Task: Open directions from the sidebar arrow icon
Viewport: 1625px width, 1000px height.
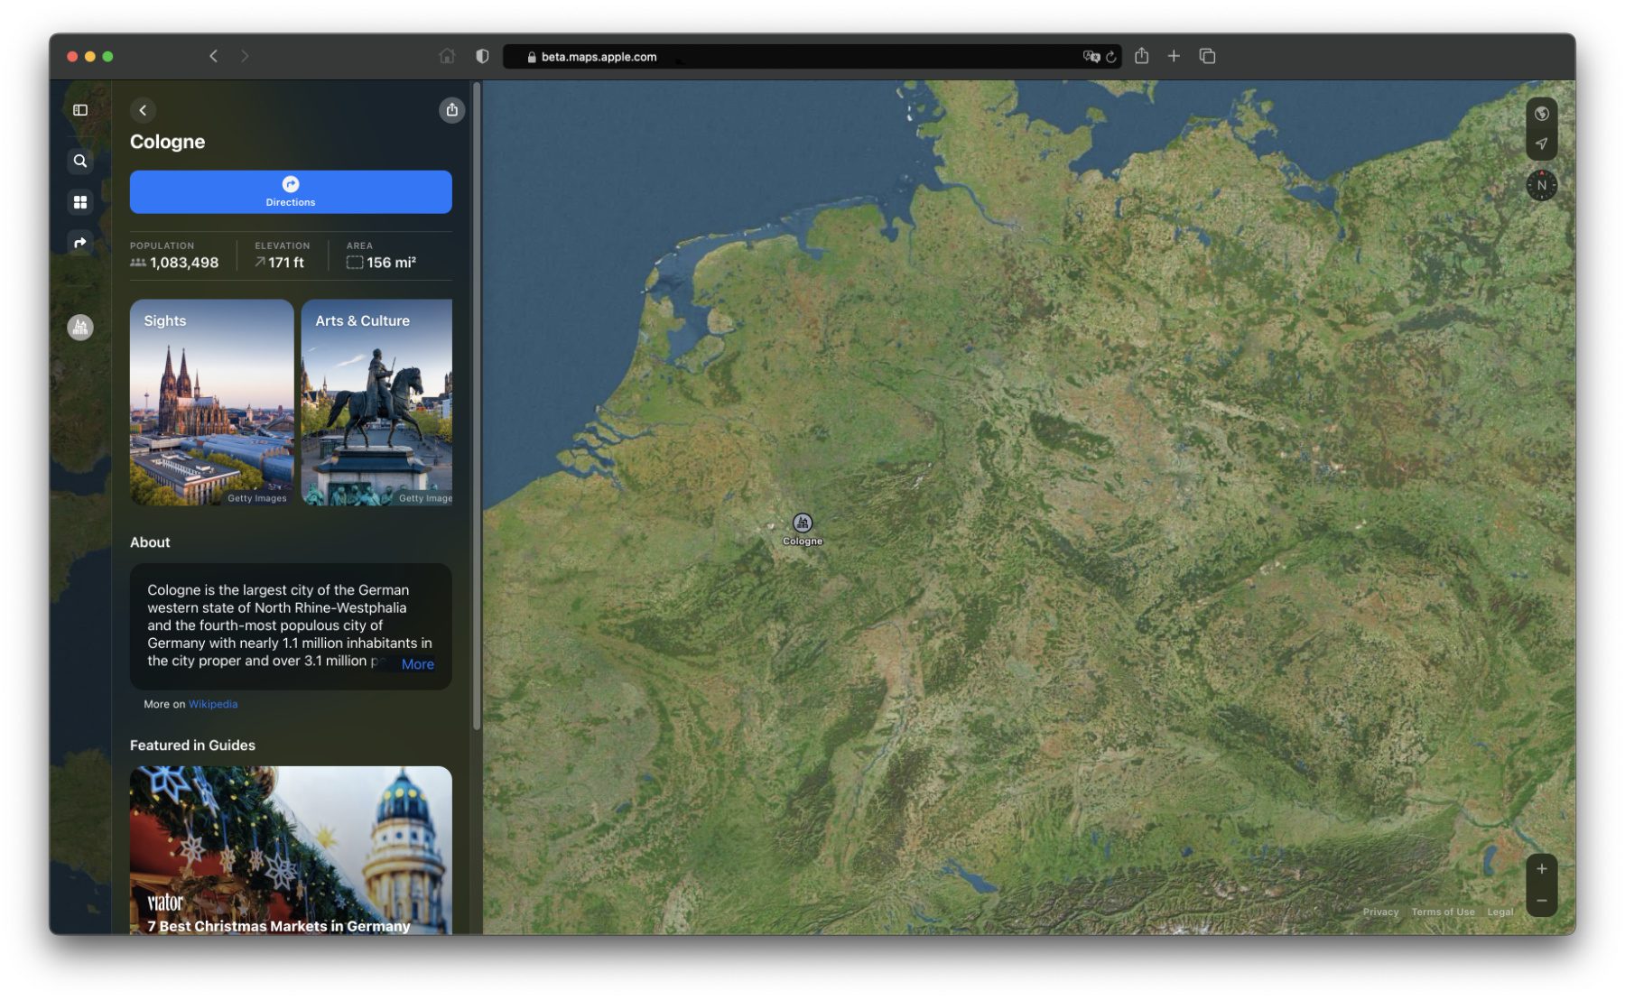Action: [80, 243]
